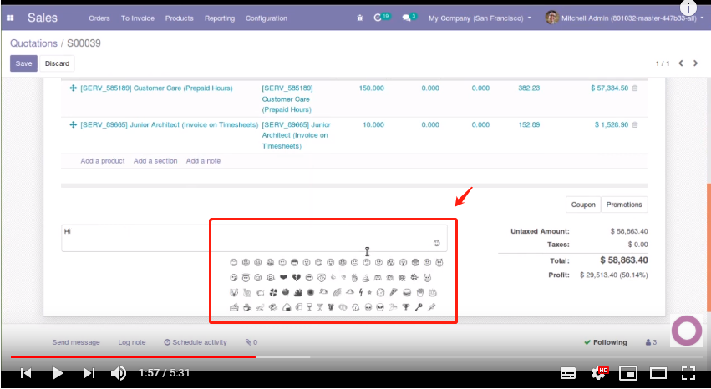Toggle the Following subscription status
Viewport: 711px width, 389px height.
(605, 342)
